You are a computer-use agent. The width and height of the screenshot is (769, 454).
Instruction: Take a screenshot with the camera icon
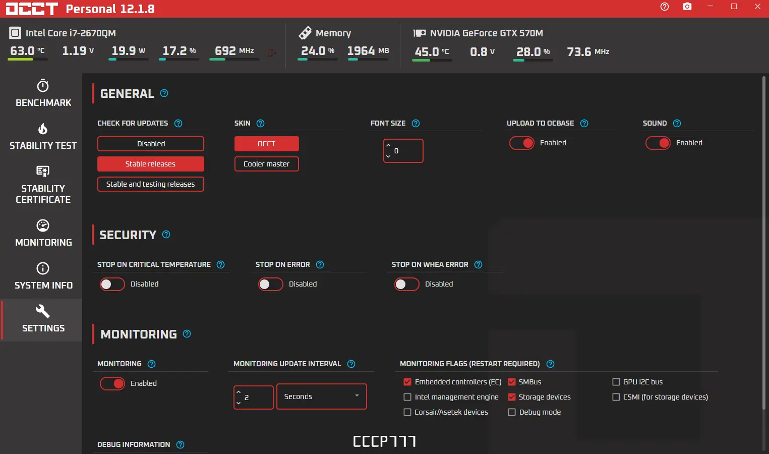point(687,7)
